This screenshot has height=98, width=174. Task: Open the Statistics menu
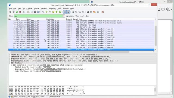click(43, 8)
